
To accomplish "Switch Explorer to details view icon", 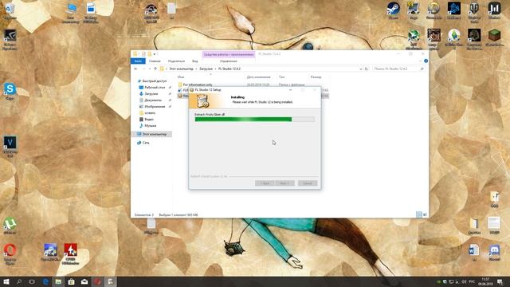I will (419, 214).
